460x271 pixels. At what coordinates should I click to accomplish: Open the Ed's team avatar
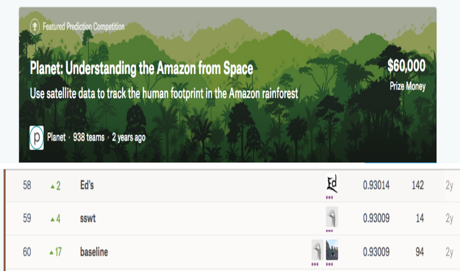pyautogui.click(x=332, y=184)
